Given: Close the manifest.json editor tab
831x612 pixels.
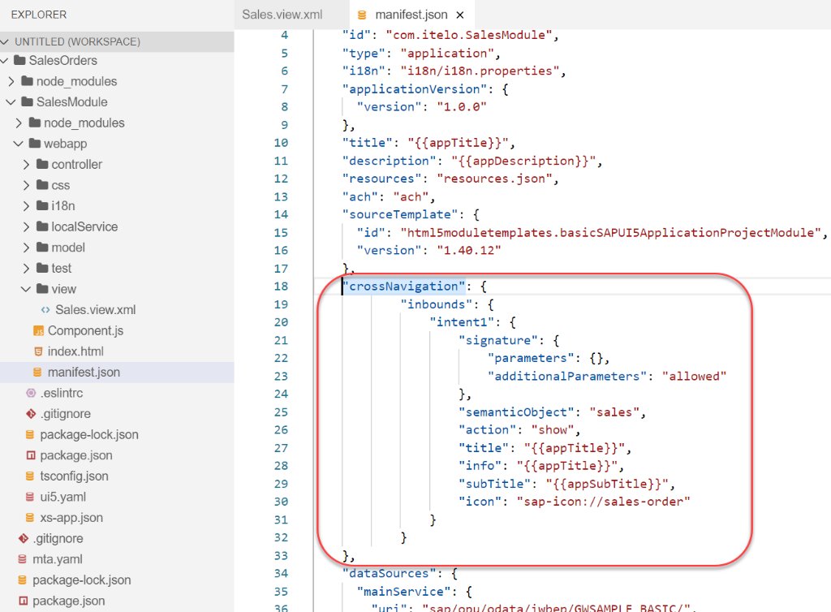Looking at the screenshot, I should pyautogui.click(x=460, y=15).
